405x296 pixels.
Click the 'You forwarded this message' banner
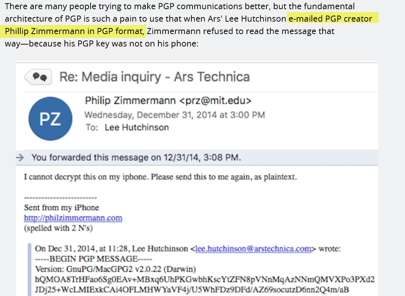point(197,157)
